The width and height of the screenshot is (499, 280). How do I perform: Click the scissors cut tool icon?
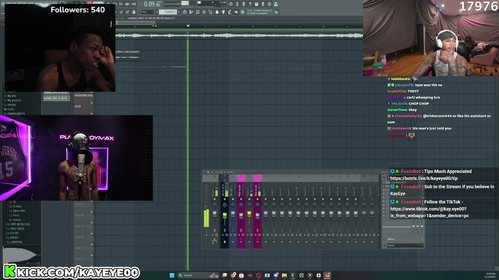coord(237,4)
